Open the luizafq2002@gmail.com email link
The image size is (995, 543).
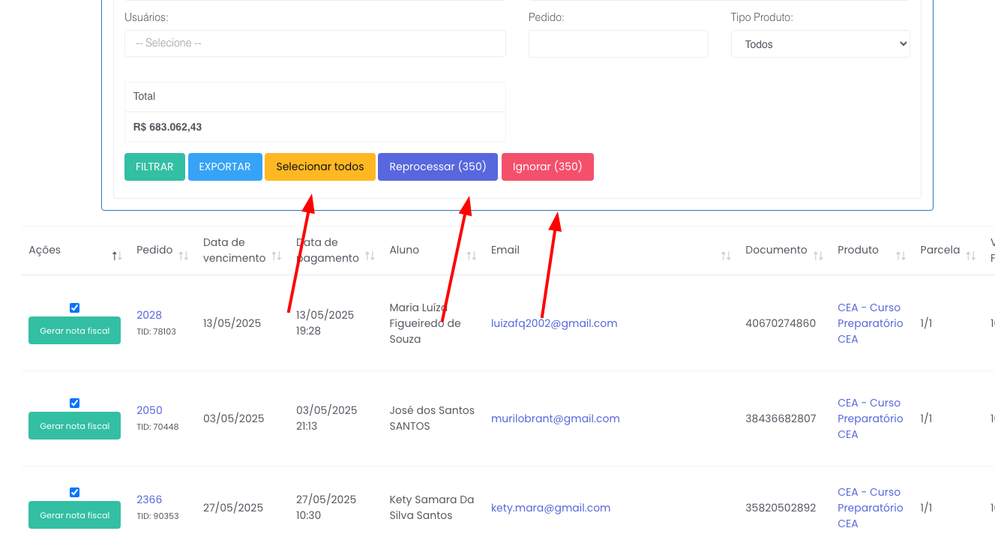pyautogui.click(x=554, y=323)
